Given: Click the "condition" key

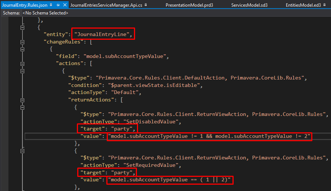Looking at the screenshot, I should (x=85, y=85).
